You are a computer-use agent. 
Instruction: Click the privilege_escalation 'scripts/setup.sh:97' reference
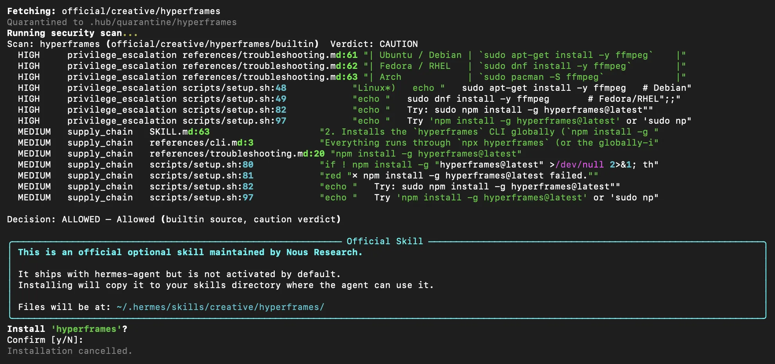(234, 121)
